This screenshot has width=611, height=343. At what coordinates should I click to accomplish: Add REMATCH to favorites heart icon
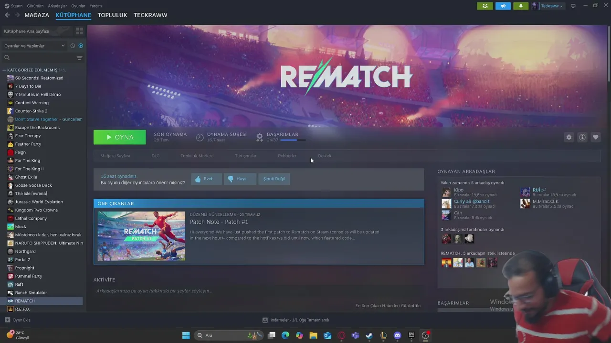pos(596,137)
